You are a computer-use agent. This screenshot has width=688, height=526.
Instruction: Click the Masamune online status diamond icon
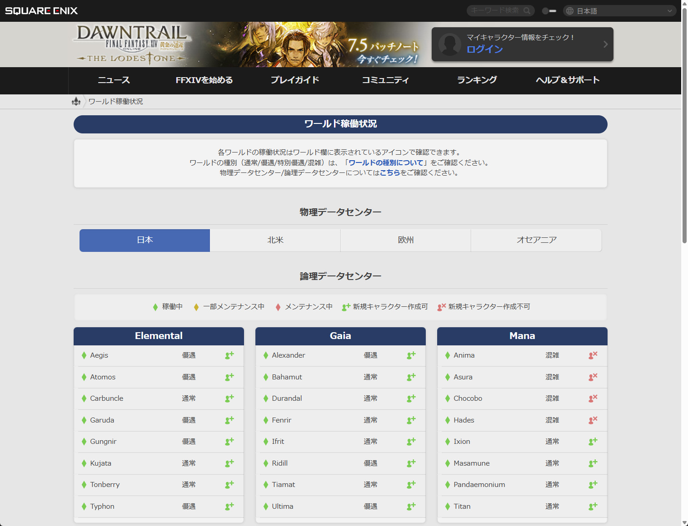click(x=448, y=463)
